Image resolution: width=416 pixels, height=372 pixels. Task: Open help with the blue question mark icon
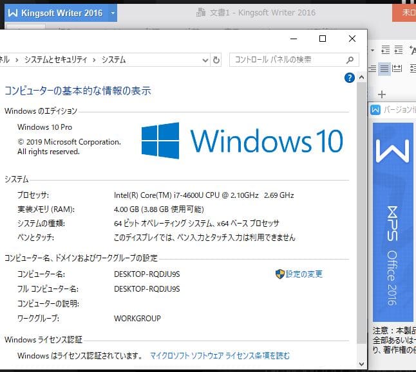350,78
